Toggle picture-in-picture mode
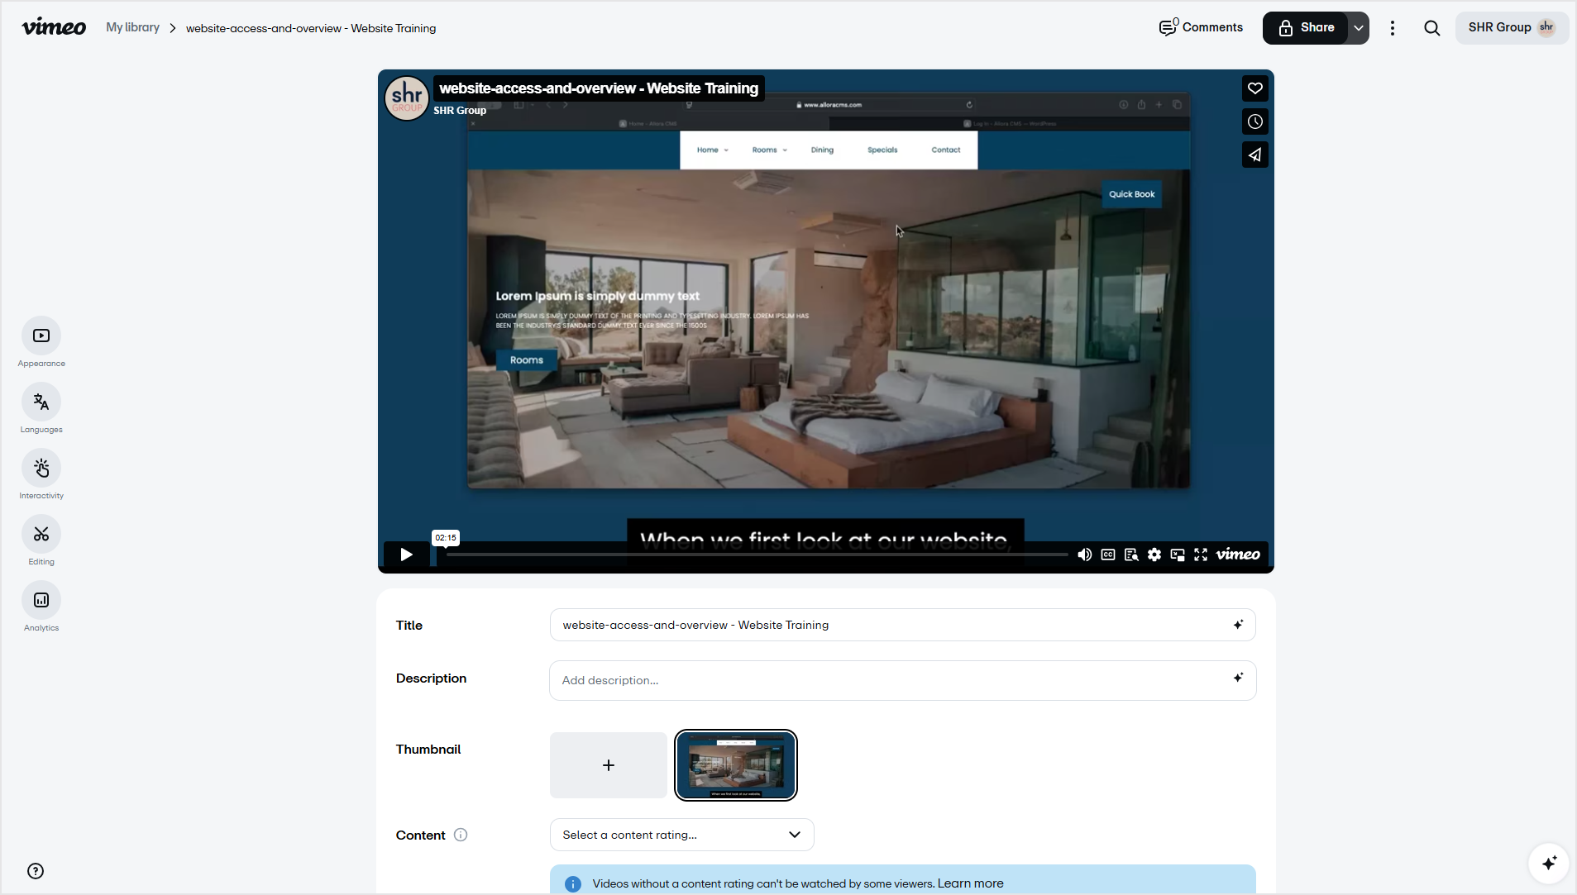 [1178, 555]
